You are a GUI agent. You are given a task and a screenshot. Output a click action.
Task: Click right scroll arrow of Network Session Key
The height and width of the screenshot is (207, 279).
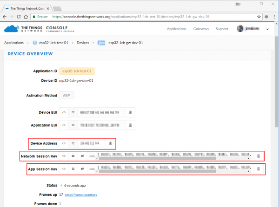pyautogui.click(x=248, y=158)
